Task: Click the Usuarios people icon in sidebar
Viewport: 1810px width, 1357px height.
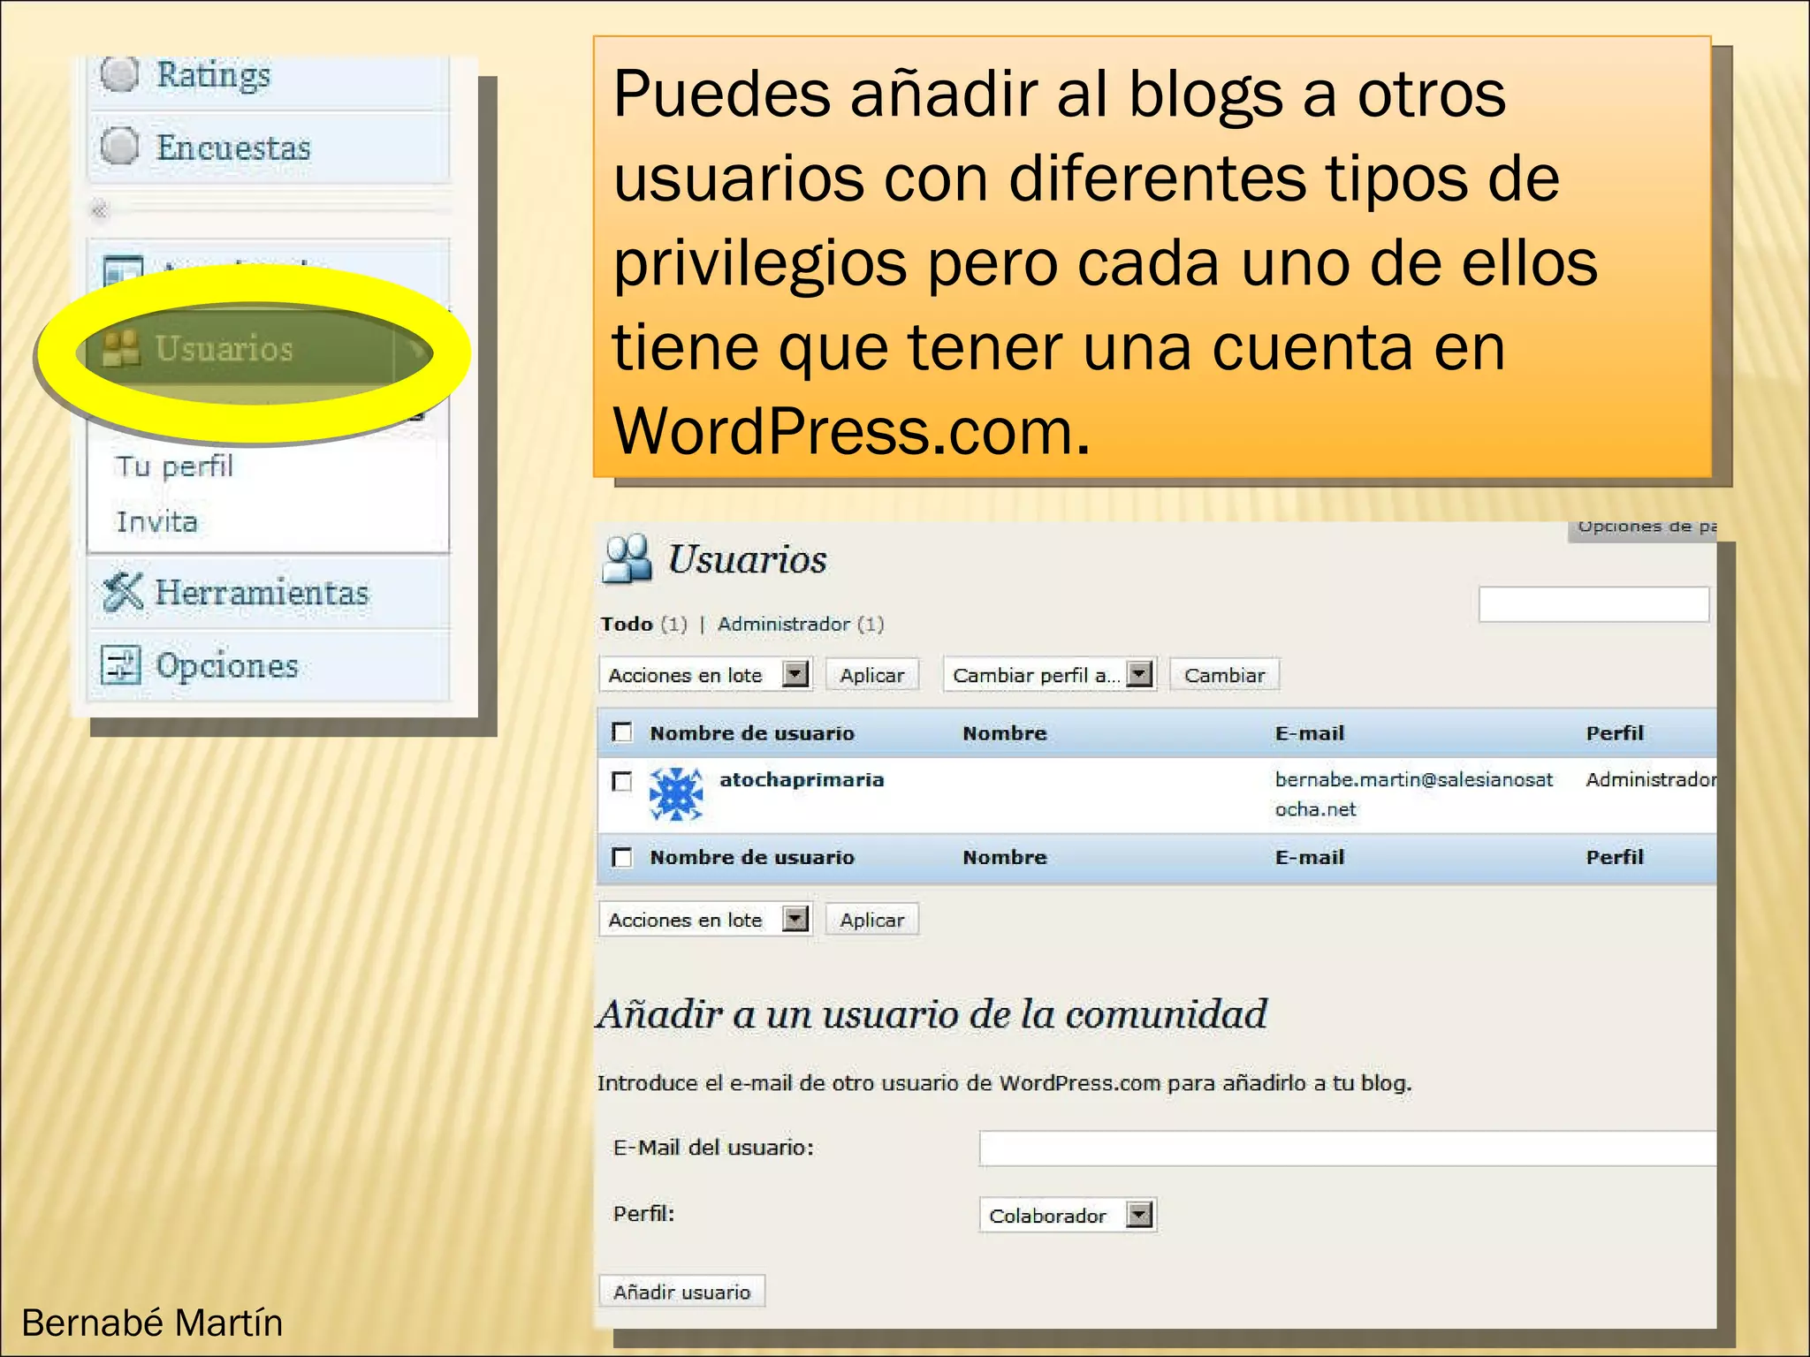Action: point(121,348)
